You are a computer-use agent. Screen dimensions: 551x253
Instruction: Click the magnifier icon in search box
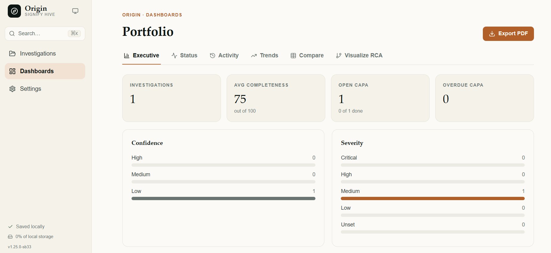click(x=12, y=33)
